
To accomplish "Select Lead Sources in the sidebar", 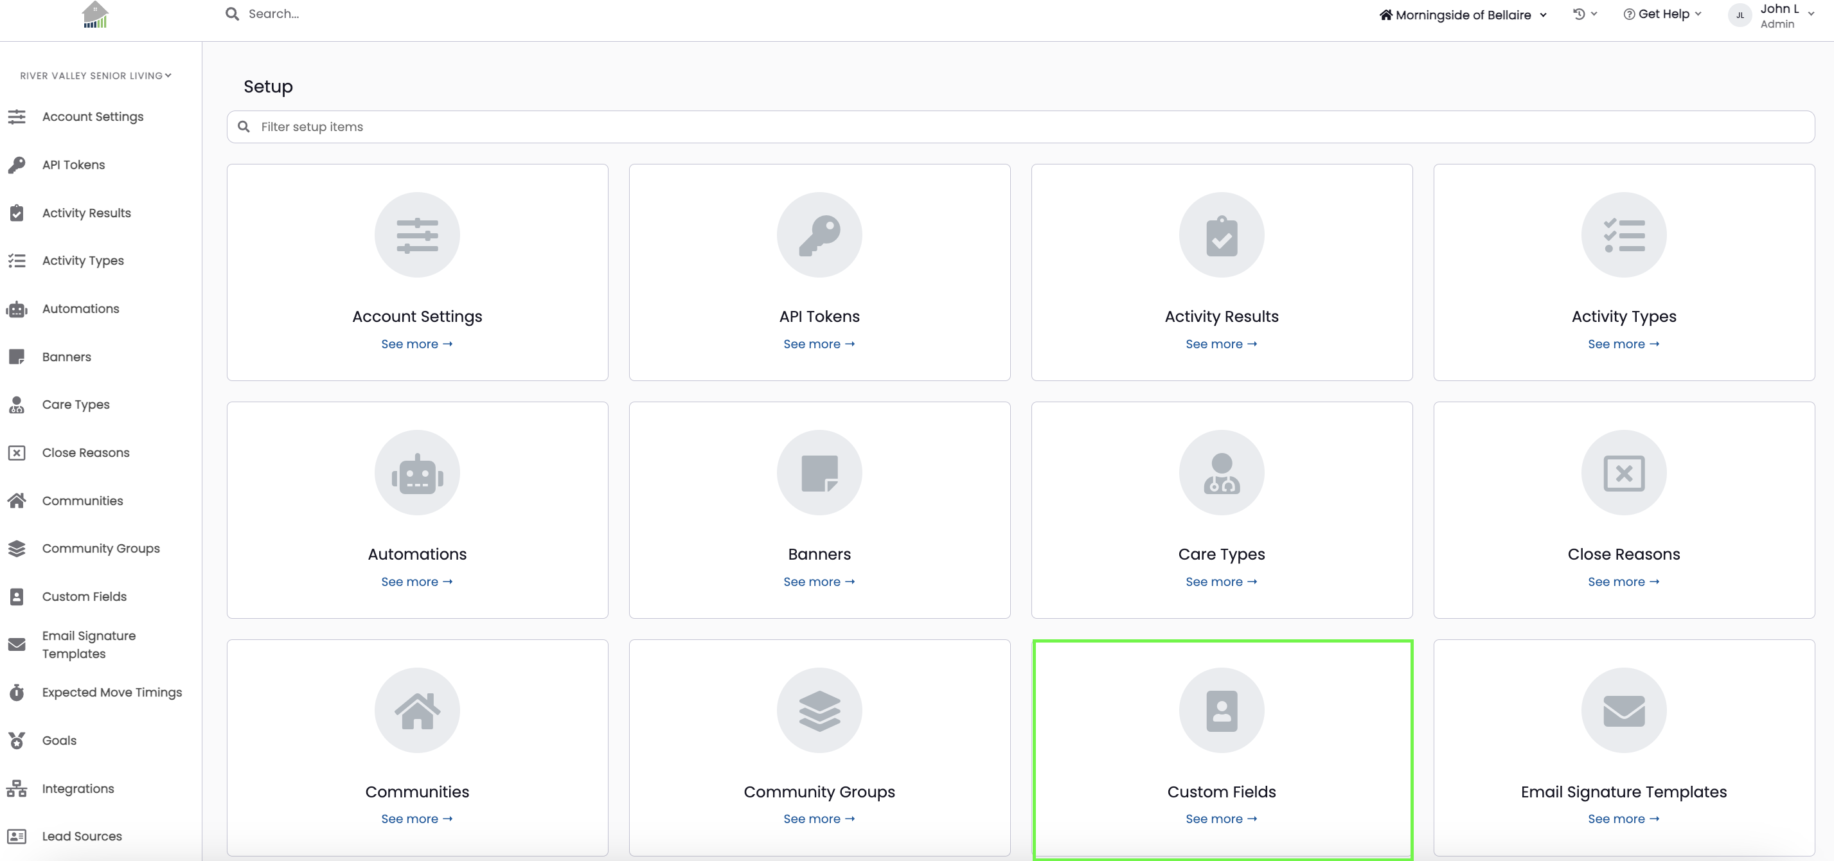I will tap(82, 836).
